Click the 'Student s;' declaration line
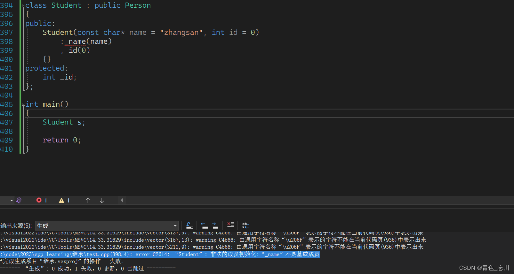The height and width of the screenshot is (274, 514). [x=64, y=122]
